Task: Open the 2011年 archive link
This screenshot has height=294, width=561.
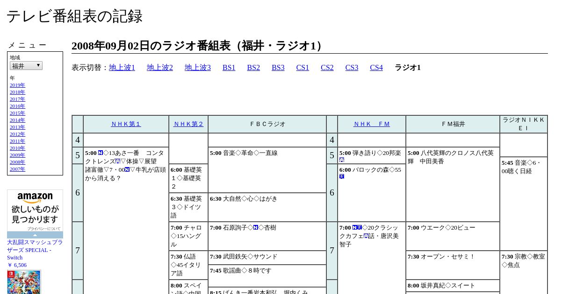Action: [17, 141]
